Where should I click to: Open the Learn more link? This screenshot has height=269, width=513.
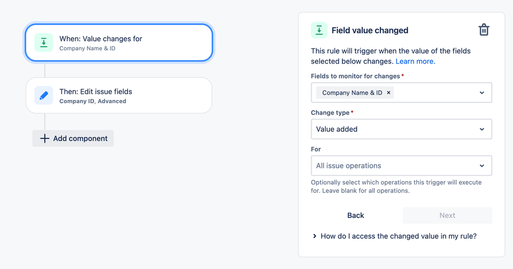(x=415, y=61)
